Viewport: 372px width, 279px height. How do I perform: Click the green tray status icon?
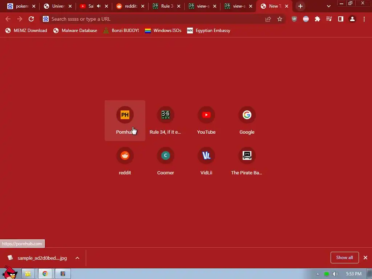[327, 274]
